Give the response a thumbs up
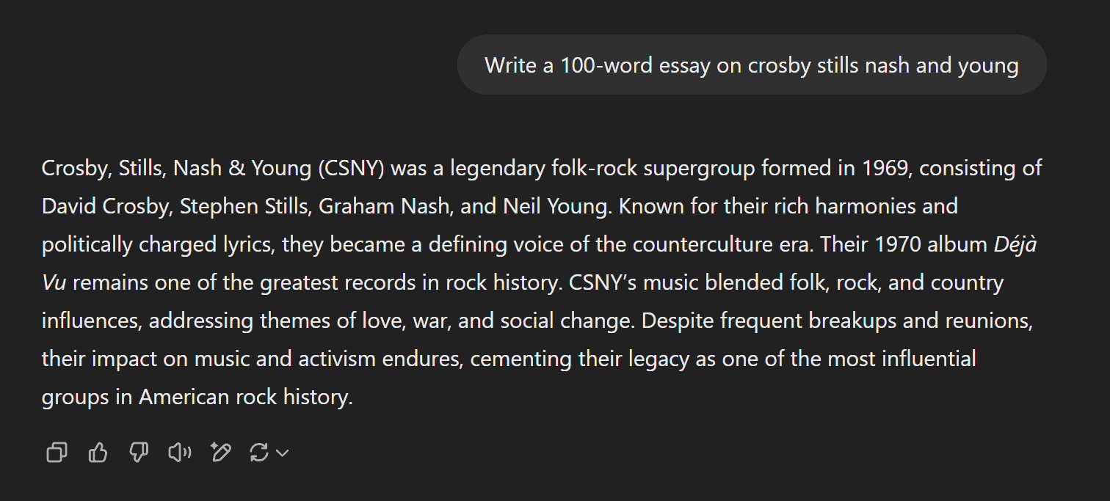Image resolution: width=1110 pixels, height=501 pixels. click(98, 453)
